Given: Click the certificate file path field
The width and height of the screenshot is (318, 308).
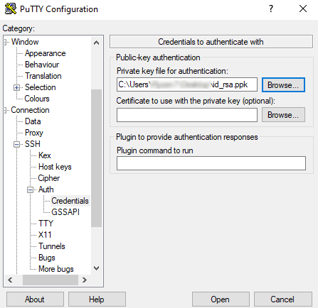Looking at the screenshot, I should point(187,115).
